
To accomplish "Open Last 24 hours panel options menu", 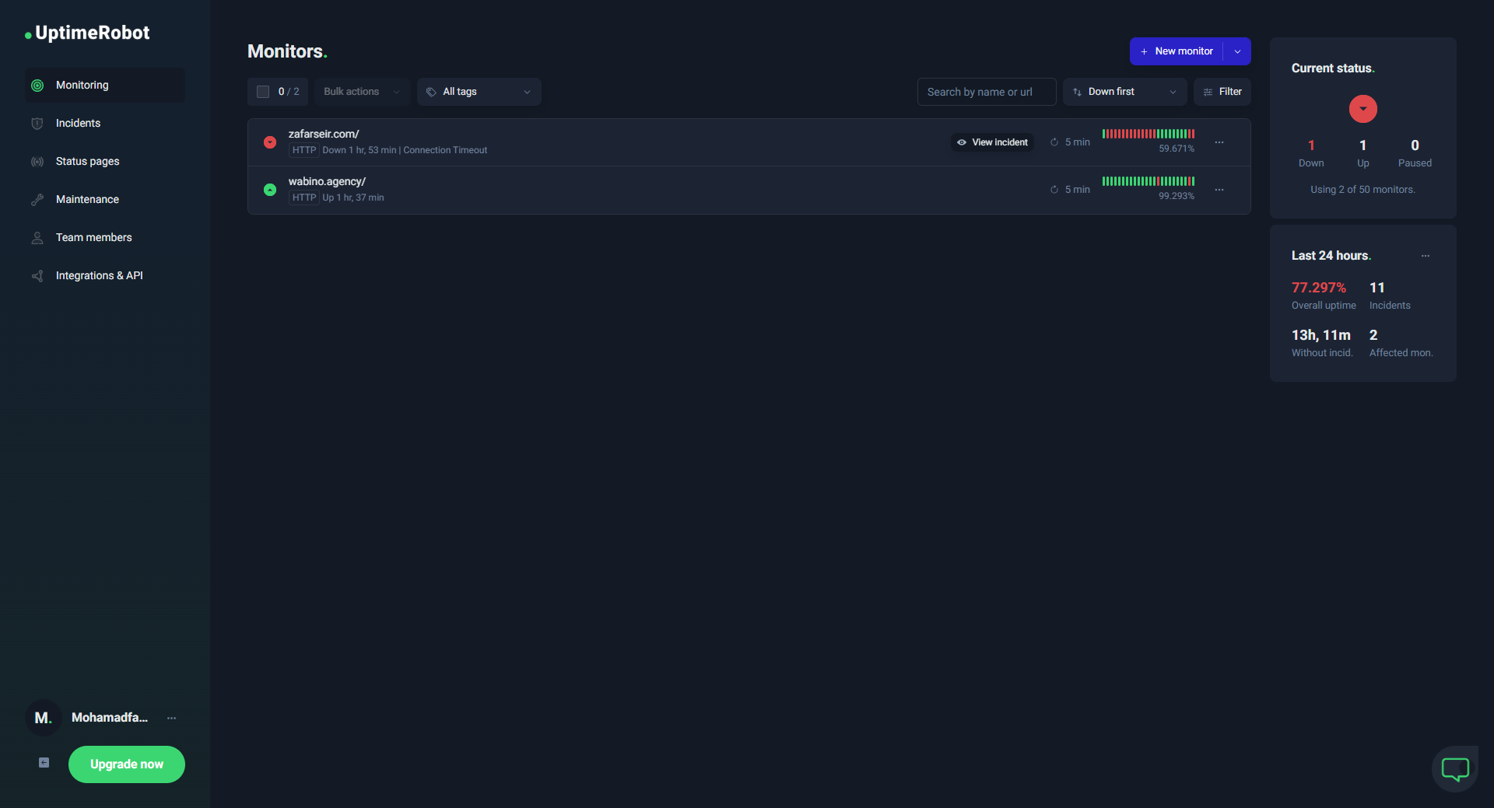I will click(1426, 256).
